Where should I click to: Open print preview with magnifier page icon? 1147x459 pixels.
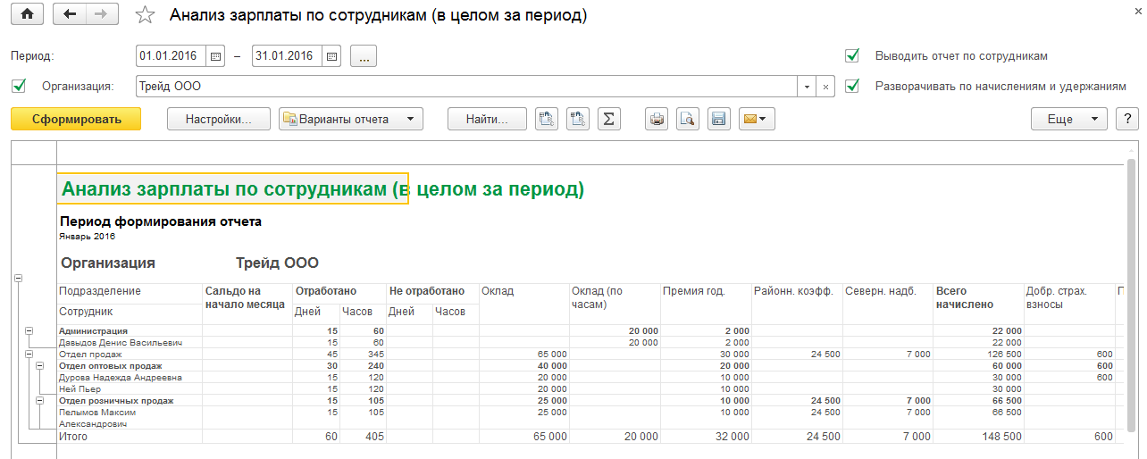pyautogui.click(x=687, y=119)
